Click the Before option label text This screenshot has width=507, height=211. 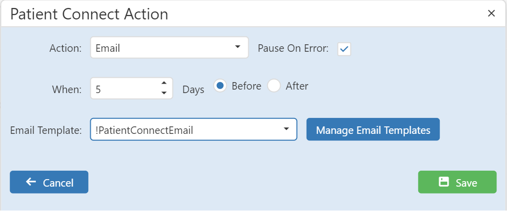coord(246,86)
